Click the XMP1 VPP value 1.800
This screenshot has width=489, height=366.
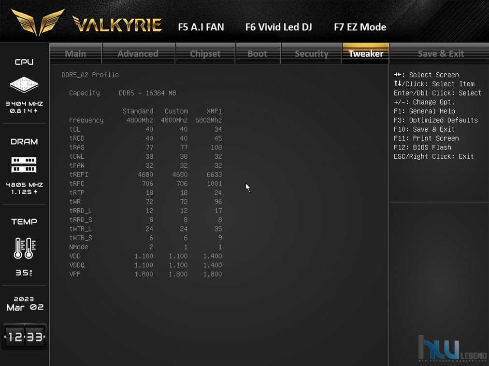point(213,274)
